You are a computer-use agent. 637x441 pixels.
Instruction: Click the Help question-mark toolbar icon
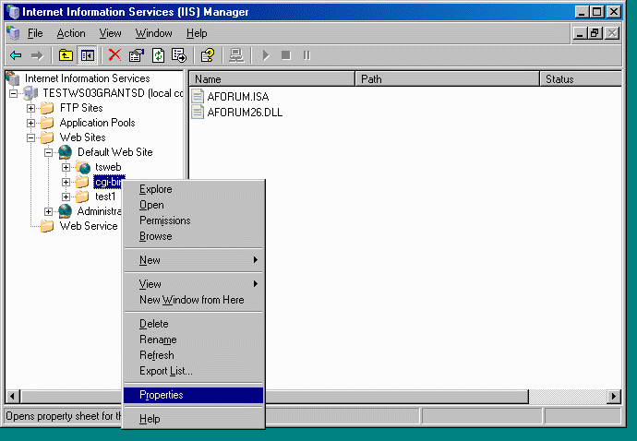pos(208,55)
